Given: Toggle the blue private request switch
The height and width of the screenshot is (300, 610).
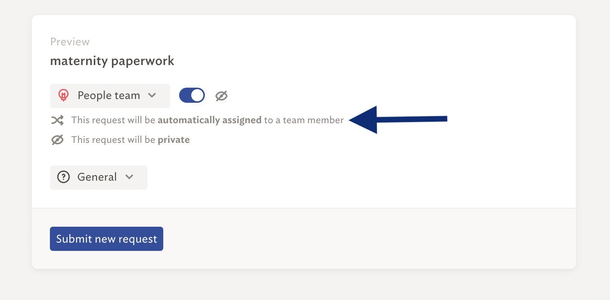Looking at the screenshot, I should click(192, 95).
